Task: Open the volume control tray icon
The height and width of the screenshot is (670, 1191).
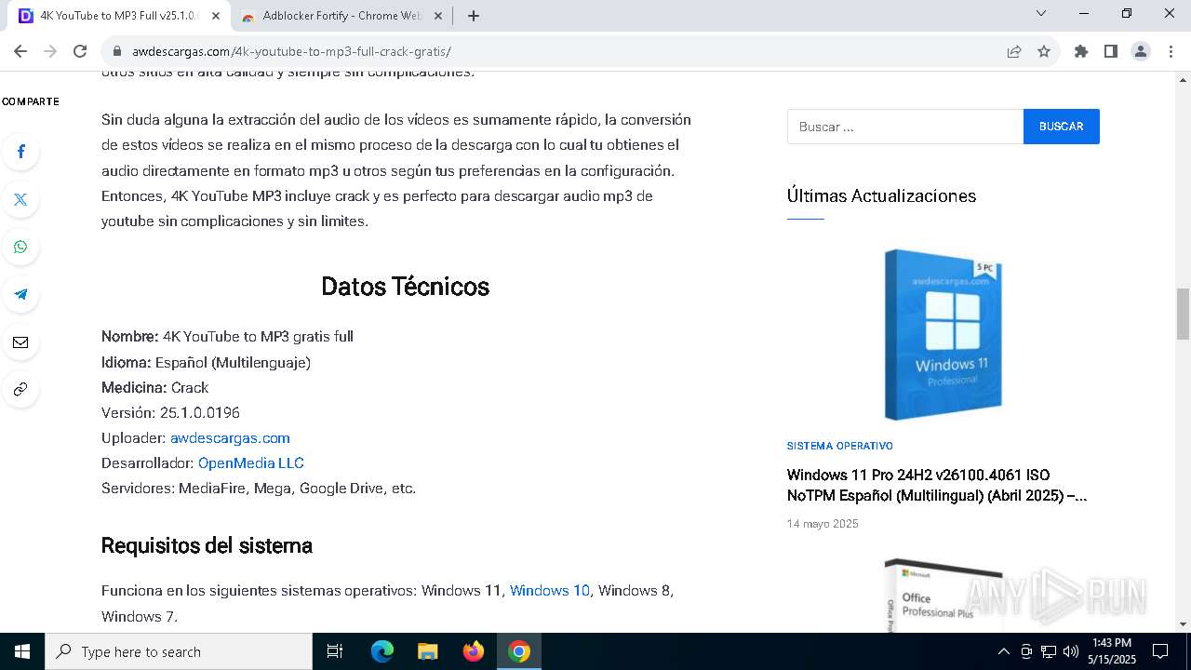Action: pyautogui.click(x=1071, y=651)
